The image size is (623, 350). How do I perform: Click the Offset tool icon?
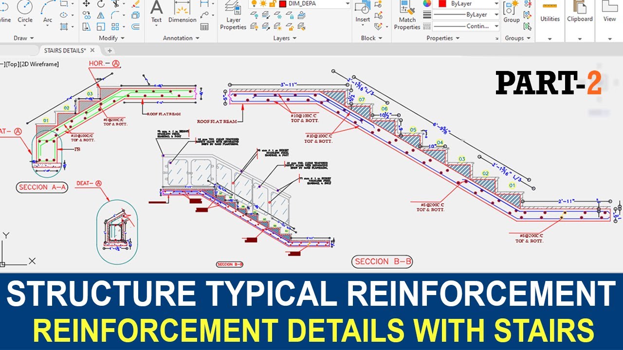pos(136,27)
